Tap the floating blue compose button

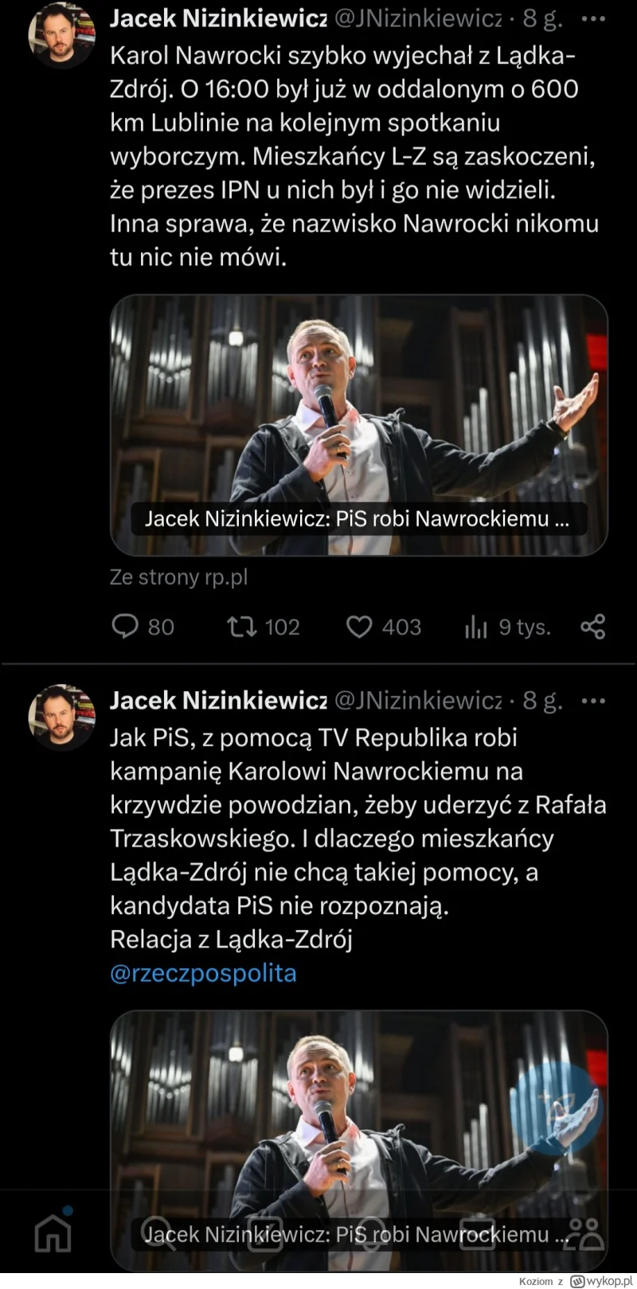point(555,1108)
